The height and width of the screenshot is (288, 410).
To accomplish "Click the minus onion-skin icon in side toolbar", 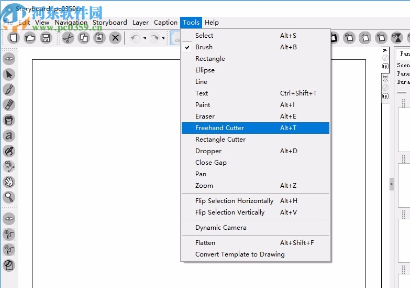I will point(9,250).
